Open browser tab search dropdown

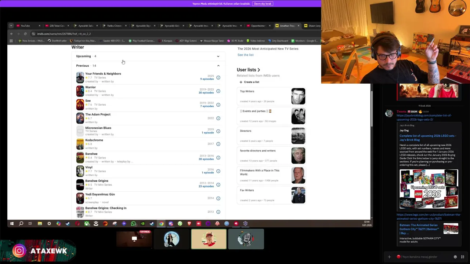(11, 26)
